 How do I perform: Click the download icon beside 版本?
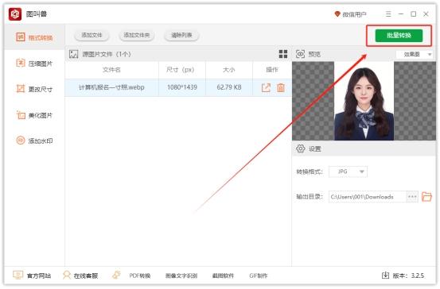(x=385, y=276)
